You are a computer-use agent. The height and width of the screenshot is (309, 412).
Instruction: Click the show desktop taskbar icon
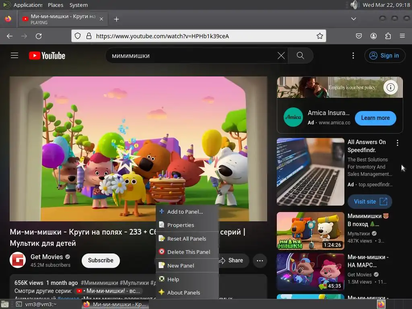5,304
